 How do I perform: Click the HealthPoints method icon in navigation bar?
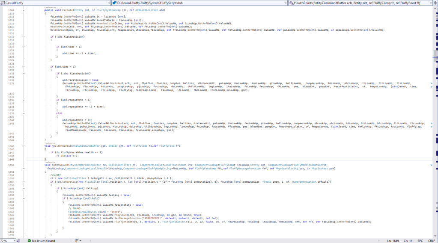pyautogui.click(x=291, y=3)
